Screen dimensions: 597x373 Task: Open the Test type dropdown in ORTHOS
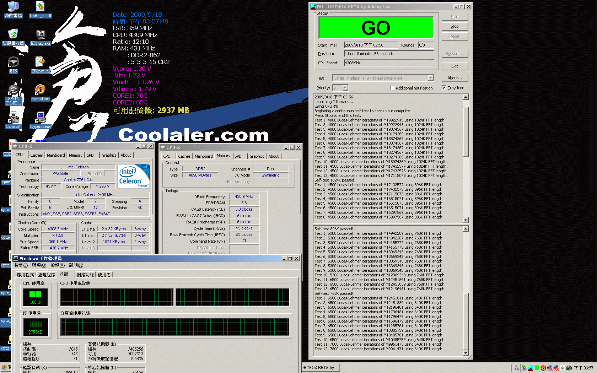coord(431,78)
